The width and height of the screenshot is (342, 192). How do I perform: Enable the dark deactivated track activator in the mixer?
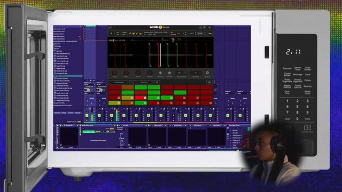click(x=173, y=115)
